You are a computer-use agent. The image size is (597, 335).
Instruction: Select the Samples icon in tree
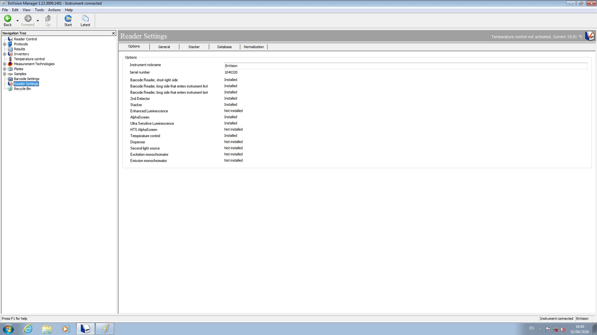point(10,74)
